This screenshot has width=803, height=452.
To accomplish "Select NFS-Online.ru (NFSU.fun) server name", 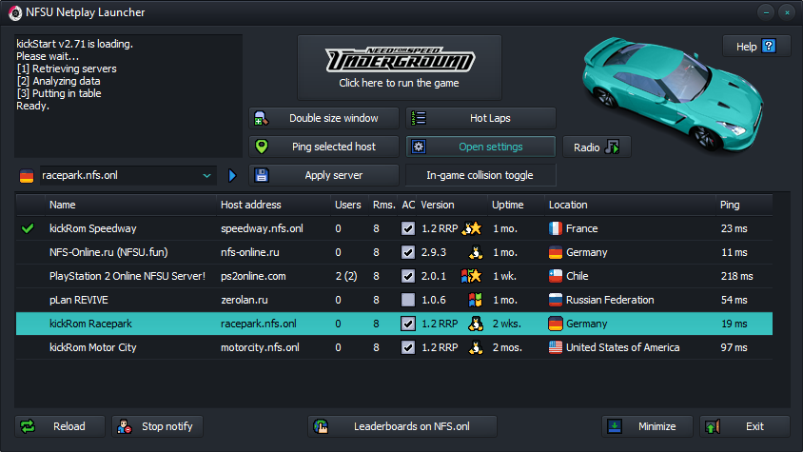I will [x=108, y=252].
